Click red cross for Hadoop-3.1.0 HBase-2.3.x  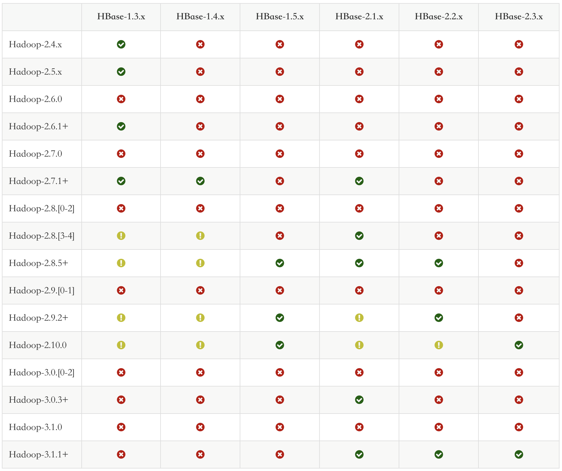tap(519, 427)
